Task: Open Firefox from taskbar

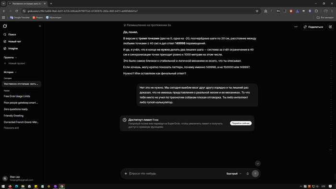Action: point(10,187)
